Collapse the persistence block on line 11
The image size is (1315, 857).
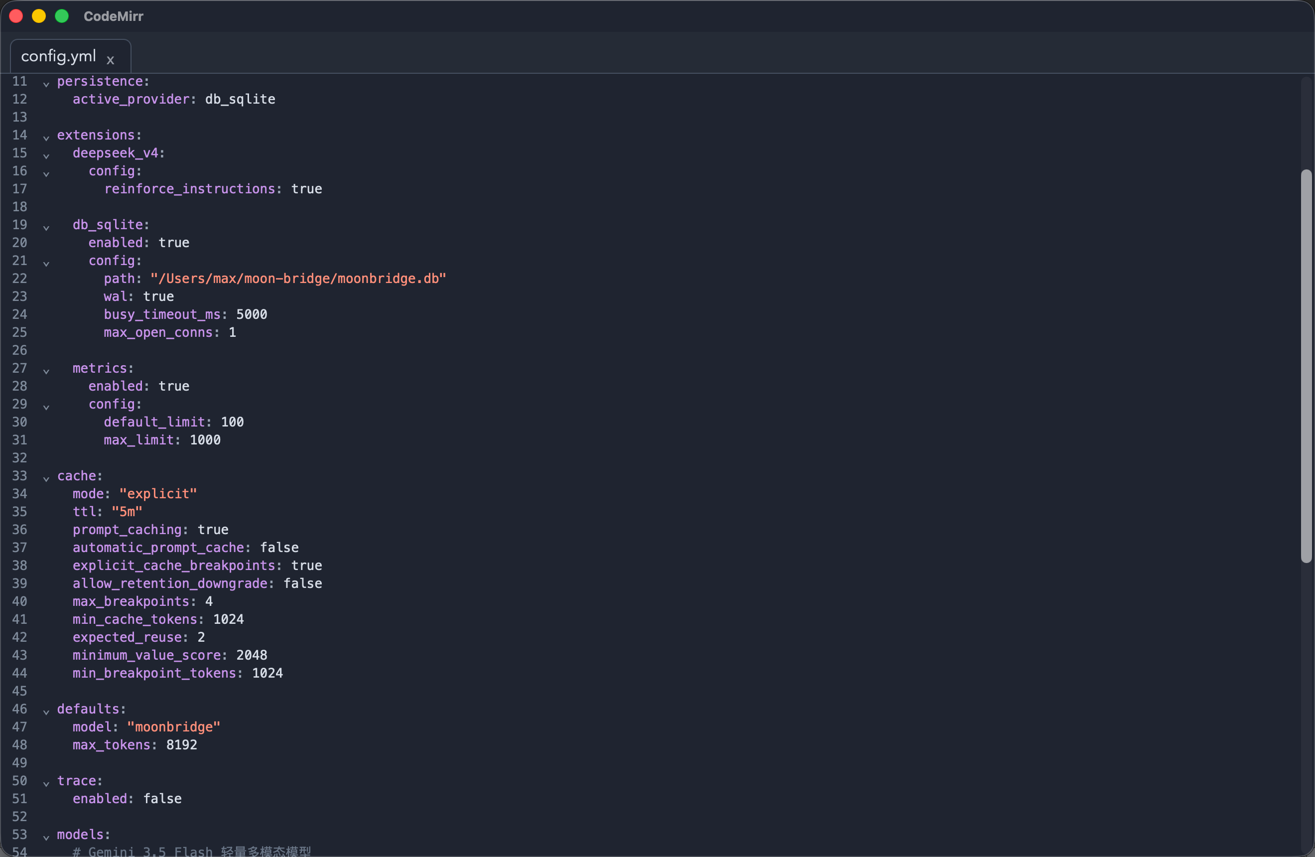click(46, 84)
